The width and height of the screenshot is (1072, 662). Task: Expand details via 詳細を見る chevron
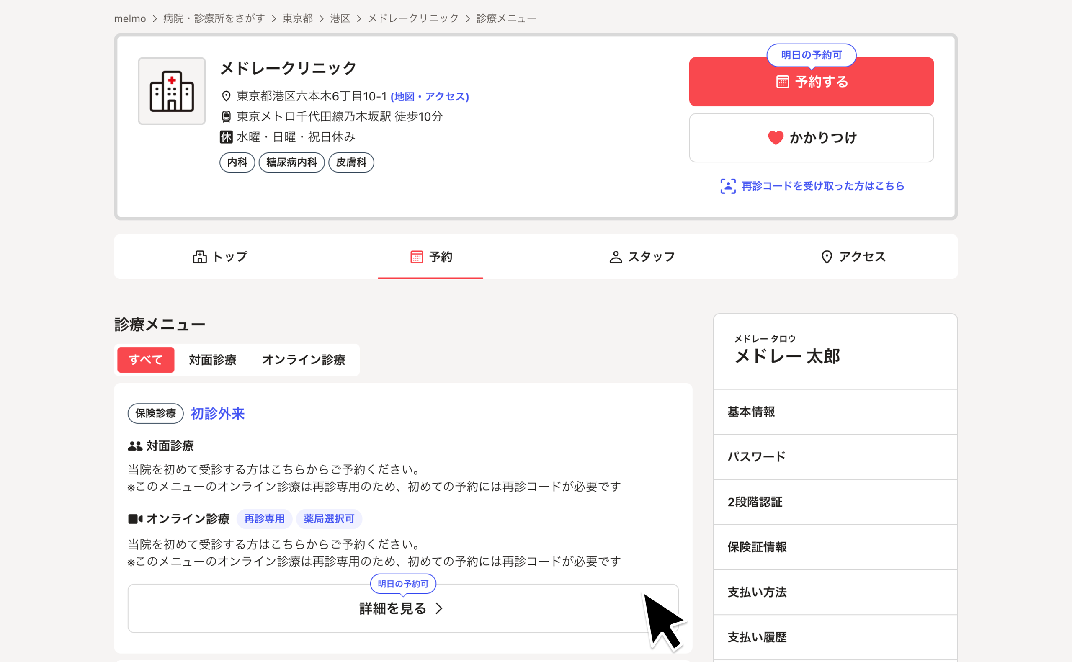pyautogui.click(x=439, y=608)
